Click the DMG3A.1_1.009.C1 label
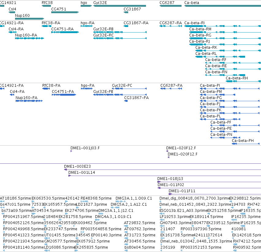This screenshot has width=261, height=252. pos(134,198)
